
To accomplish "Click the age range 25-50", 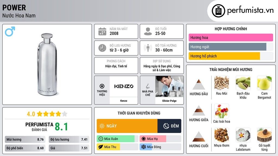I will click(160, 33).
